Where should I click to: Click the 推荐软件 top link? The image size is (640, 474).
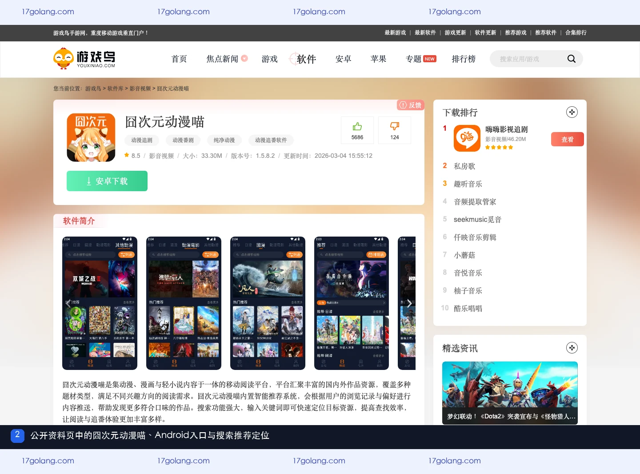tap(546, 32)
